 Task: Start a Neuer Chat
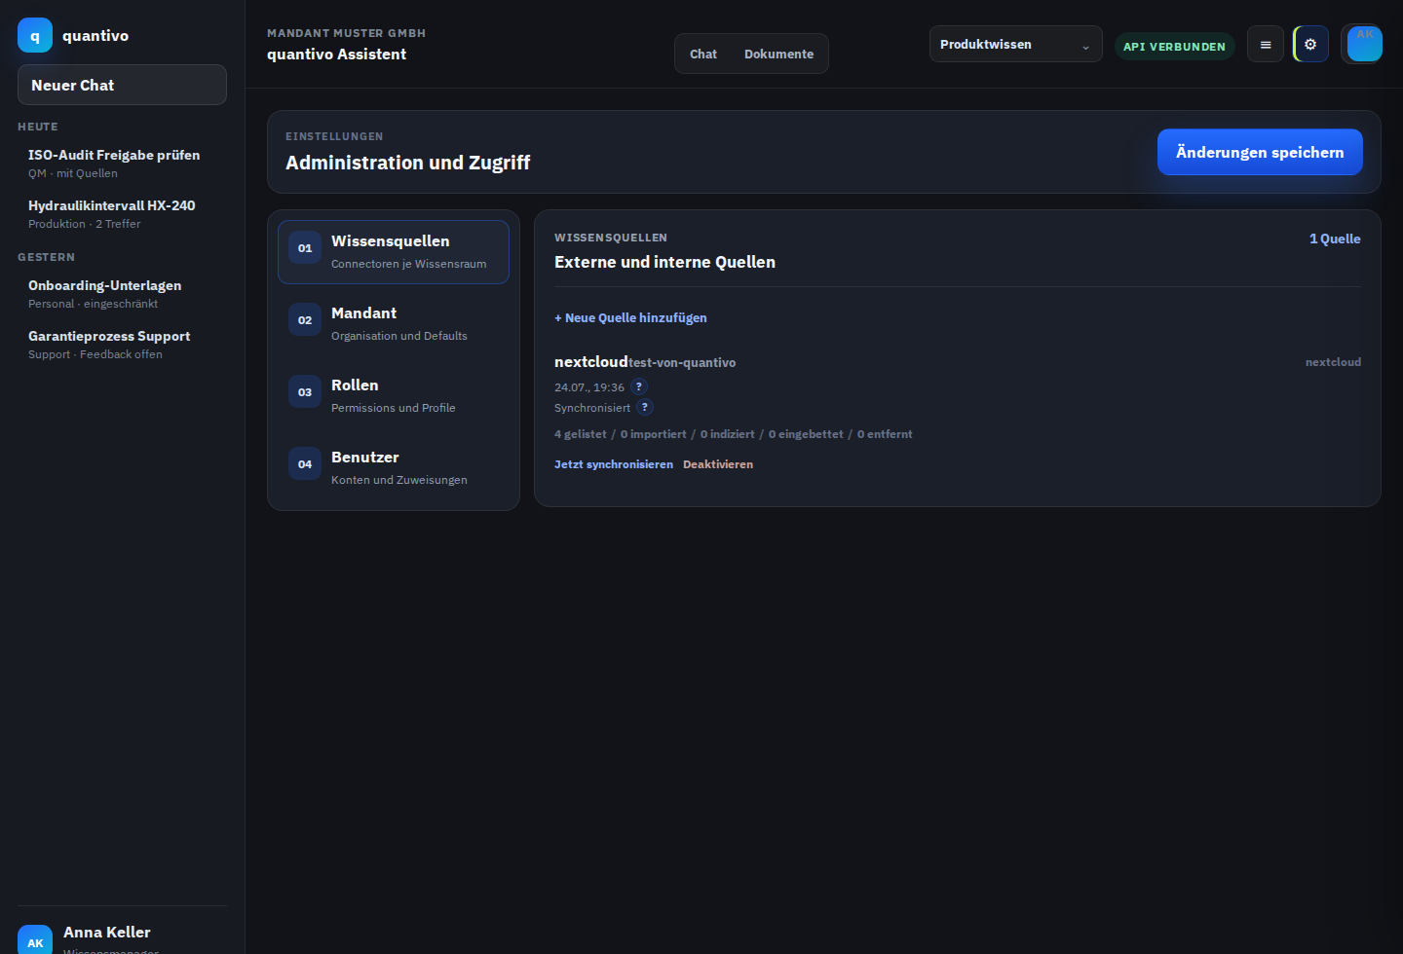click(x=122, y=85)
